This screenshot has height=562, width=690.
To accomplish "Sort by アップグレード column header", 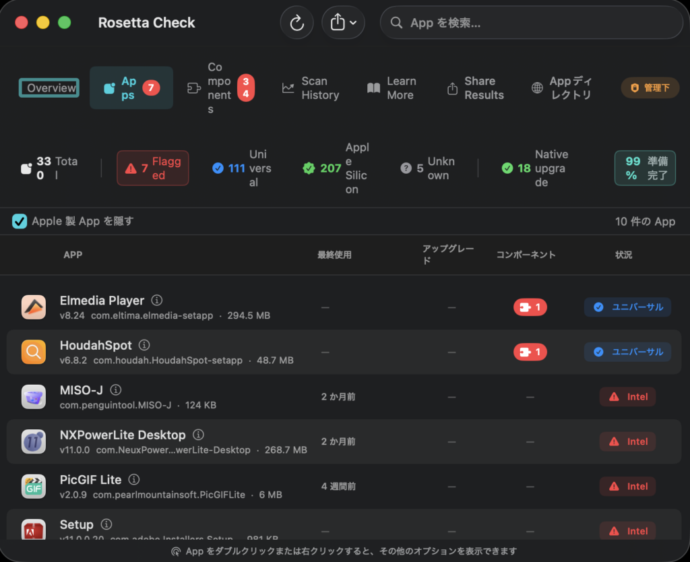I will click(447, 254).
